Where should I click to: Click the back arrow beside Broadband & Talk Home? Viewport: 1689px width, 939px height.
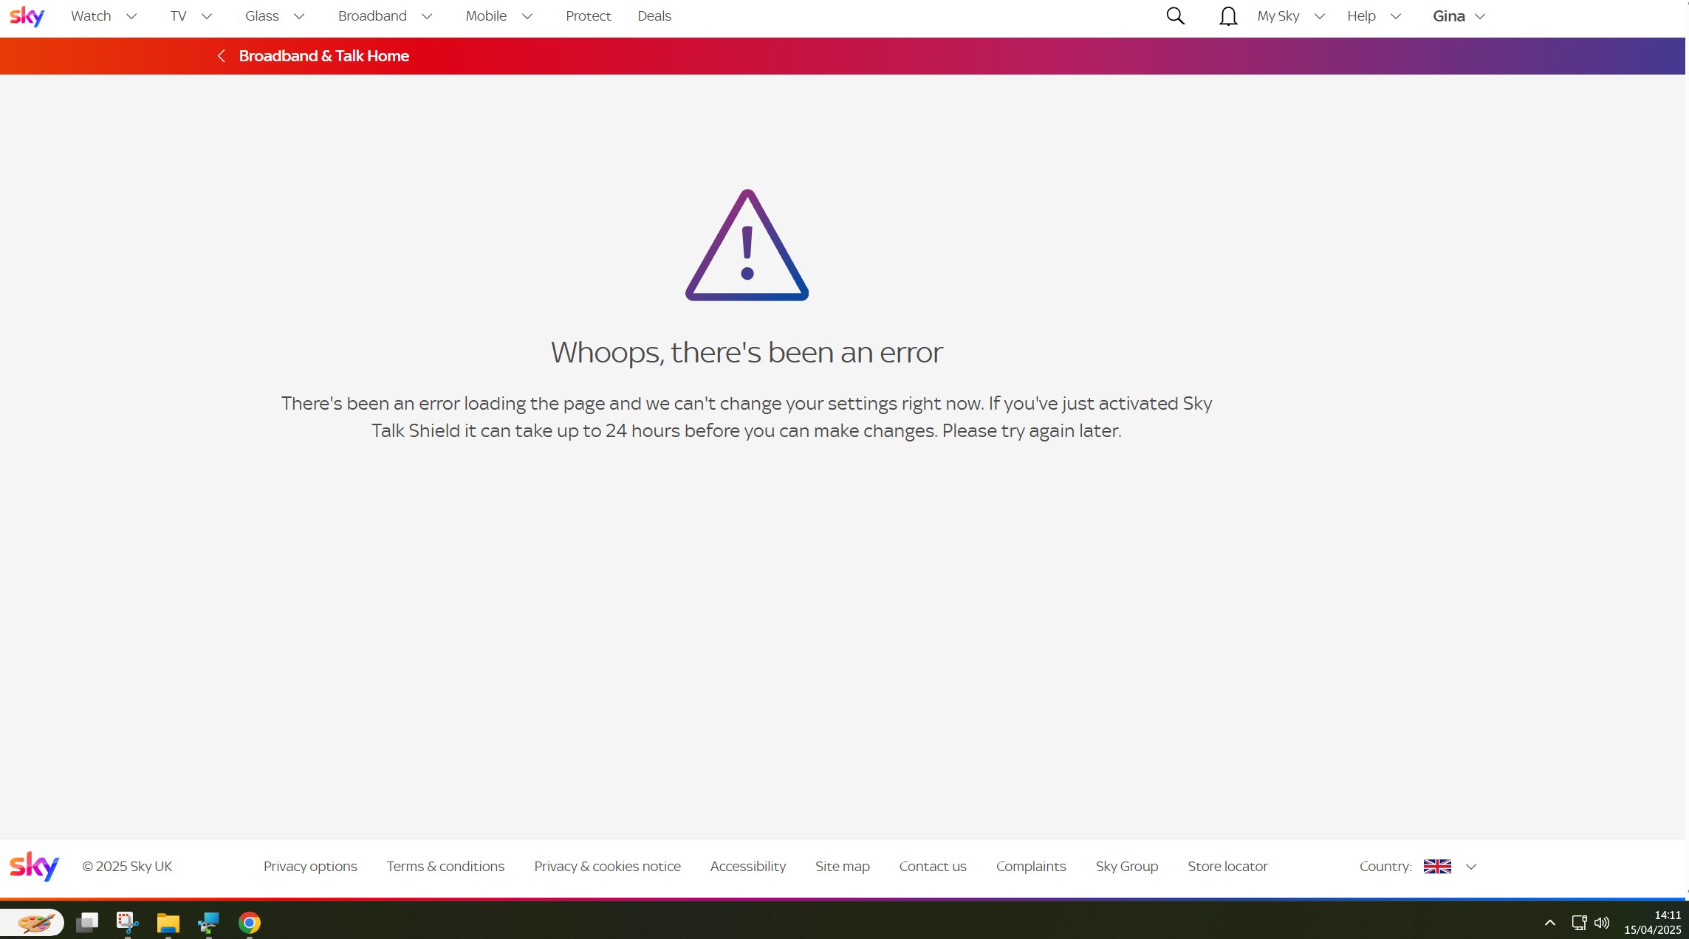click(x=221, y=56)
